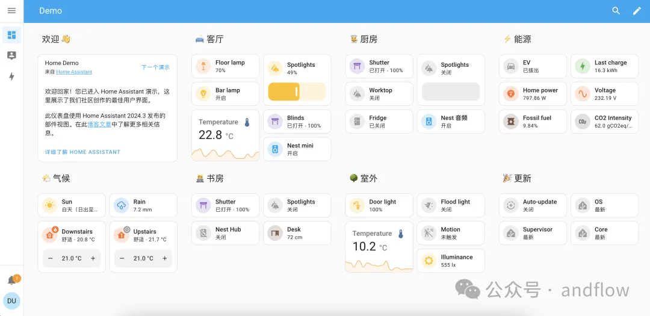Image resolution: width=650 pixels, height=316 pixels.
Task: Click the Motion sensor icon
Action: click(x=429, y=233)
